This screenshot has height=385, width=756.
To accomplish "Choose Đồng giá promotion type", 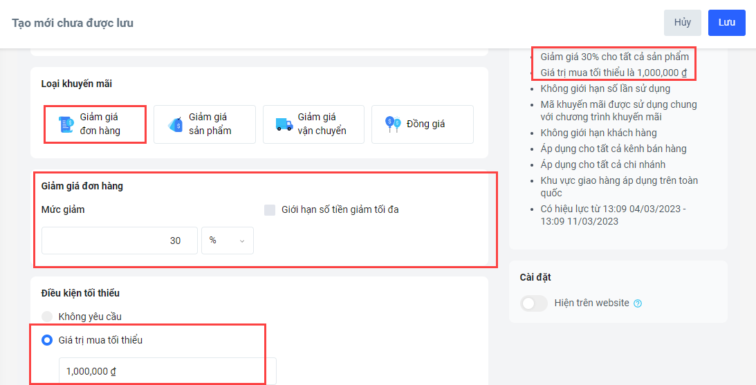I will 423,124.
